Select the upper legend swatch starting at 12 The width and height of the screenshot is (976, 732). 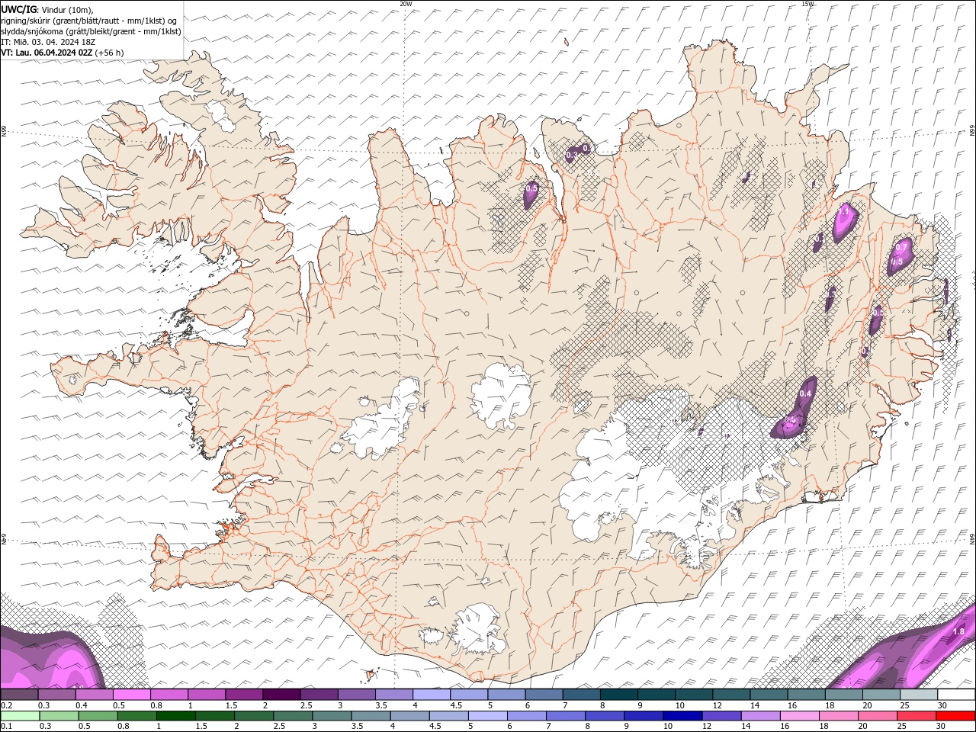coord(730,695)
